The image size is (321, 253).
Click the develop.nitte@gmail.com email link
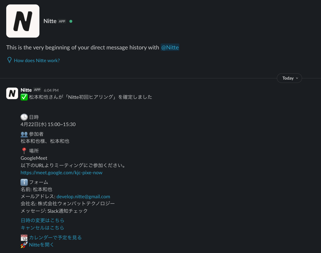click(83, 196)
